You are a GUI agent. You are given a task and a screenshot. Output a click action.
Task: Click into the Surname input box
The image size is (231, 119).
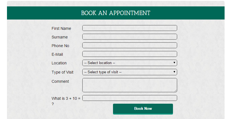130,37
